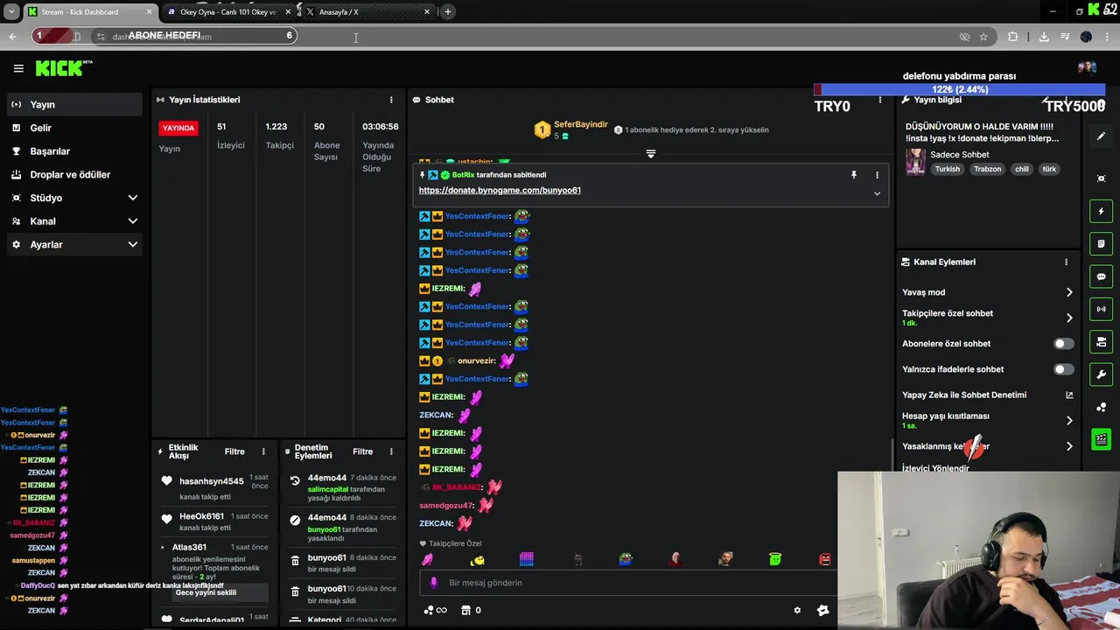This screenshot has height=630, width=1120.
Task: Click hasanhsyn4545 follow event
Action: click(x=214, y=488)
